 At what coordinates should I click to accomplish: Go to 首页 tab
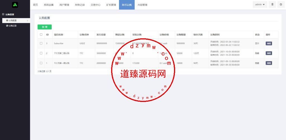click(35, 5)
